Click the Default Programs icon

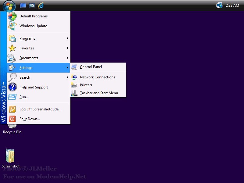(12, 16)
